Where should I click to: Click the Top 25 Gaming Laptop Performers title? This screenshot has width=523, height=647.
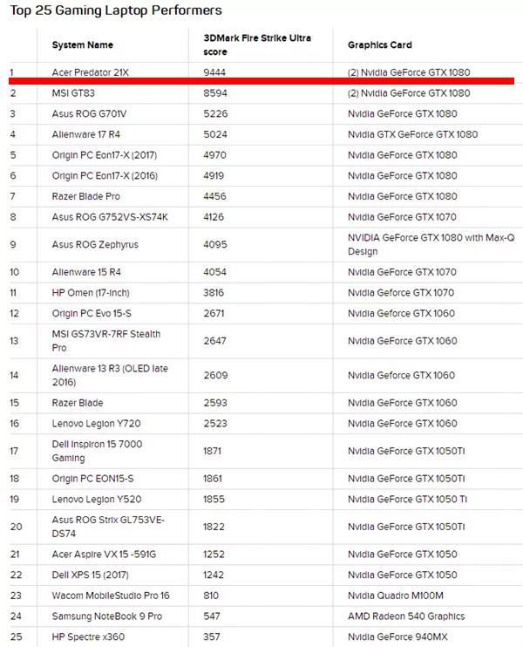[116, 10]
